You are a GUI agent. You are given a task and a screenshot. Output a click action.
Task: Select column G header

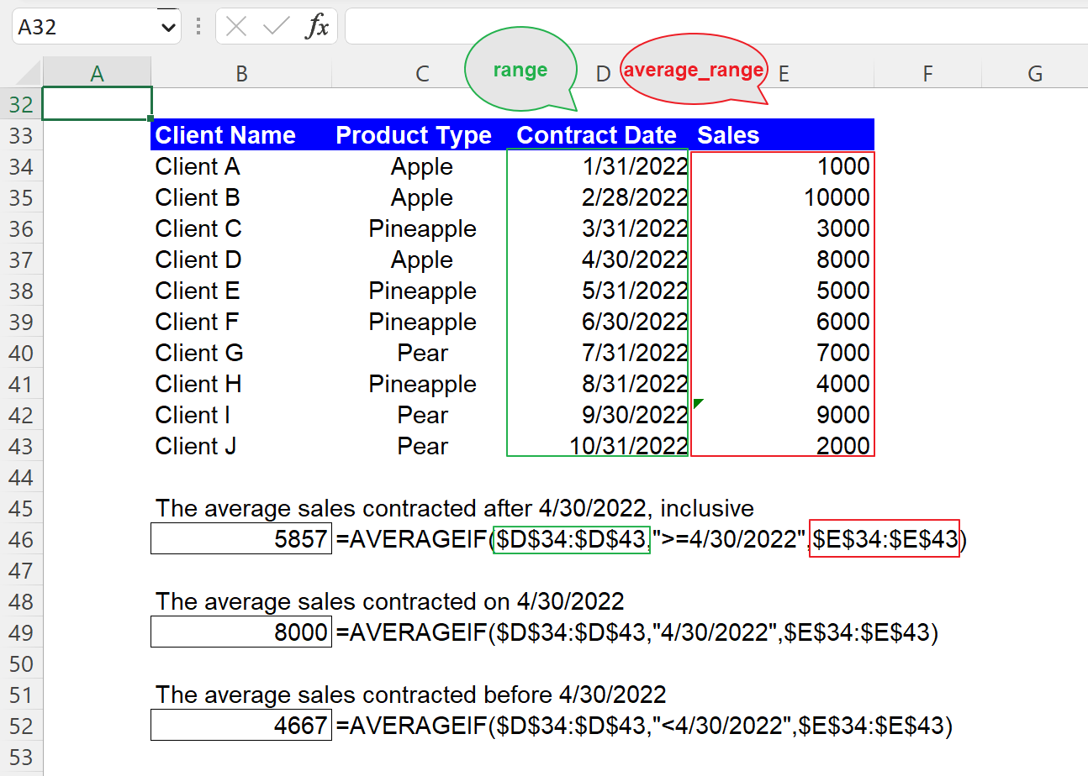(x=1034, y=73)
